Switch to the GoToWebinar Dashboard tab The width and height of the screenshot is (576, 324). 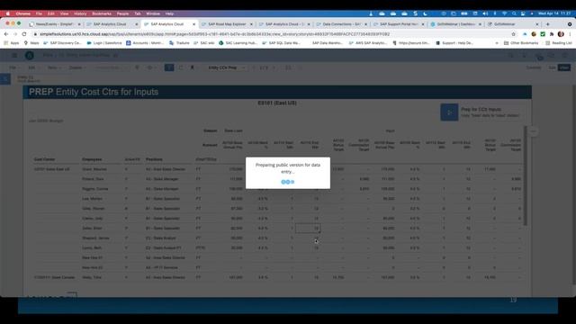pos(456,24)
